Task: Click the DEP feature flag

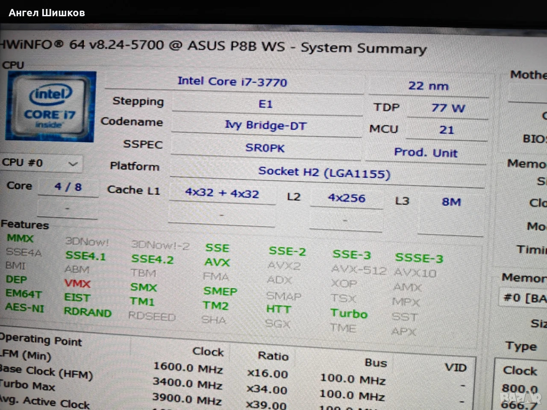Action: (16, 280)
